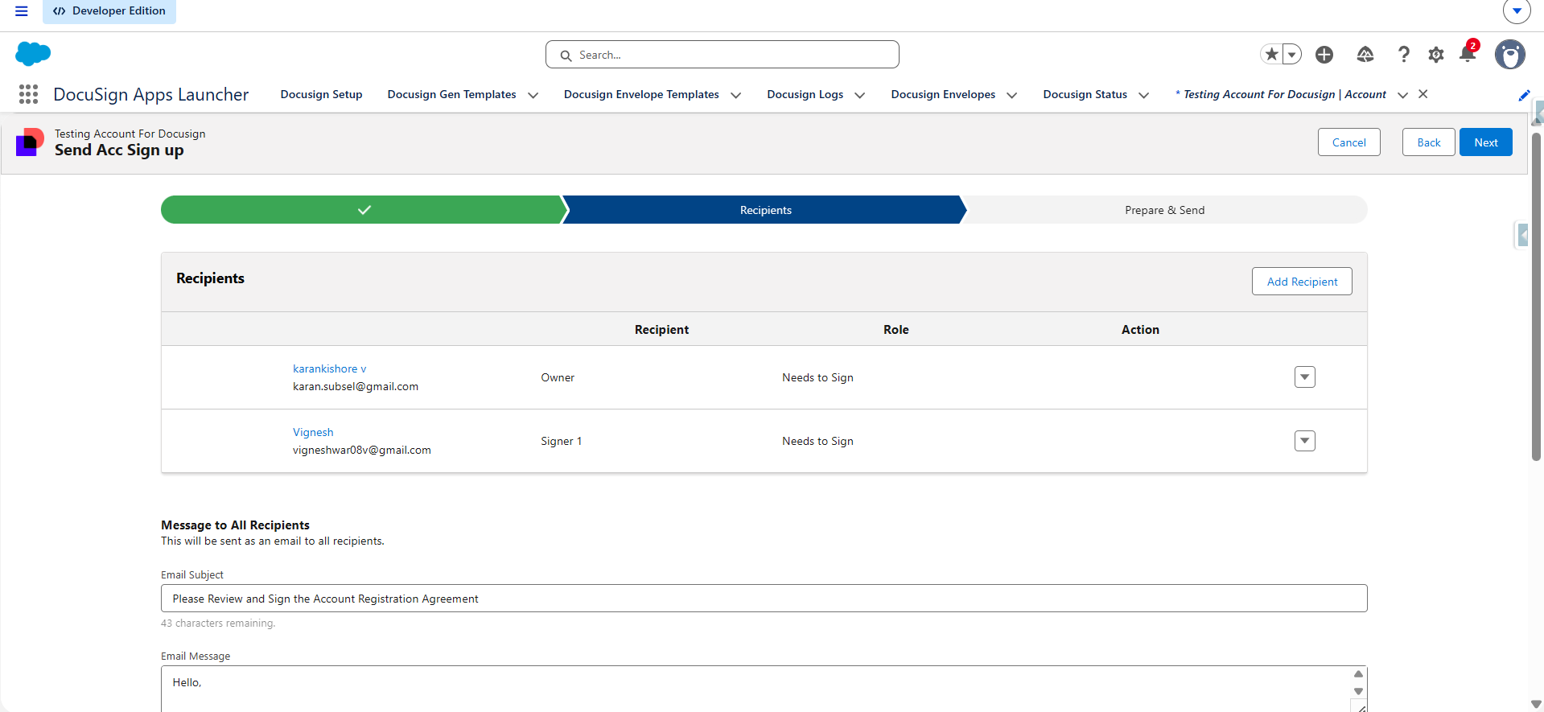Click Add Recipient button
Screen dimensions: 1544x712
(x=1302, y=282)
